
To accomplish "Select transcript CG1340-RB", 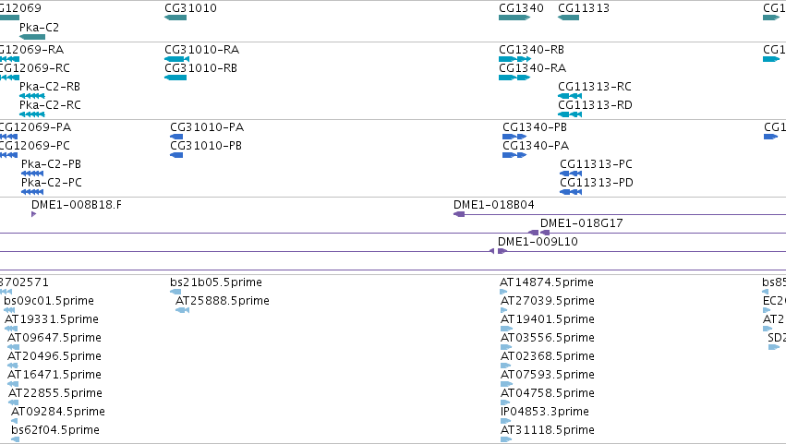I will [x=531, y=50].
